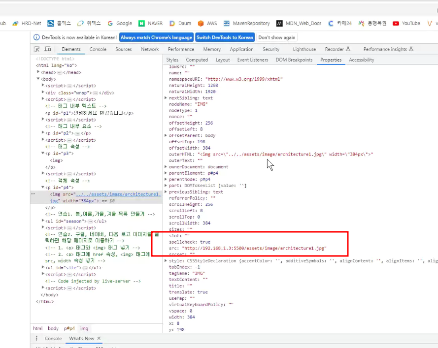Click Switch DevTools to Korean
Screen dimensions: 438x348
coord(225,37)
